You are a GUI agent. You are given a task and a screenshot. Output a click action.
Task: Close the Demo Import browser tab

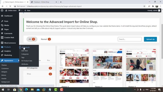point(28,2)
